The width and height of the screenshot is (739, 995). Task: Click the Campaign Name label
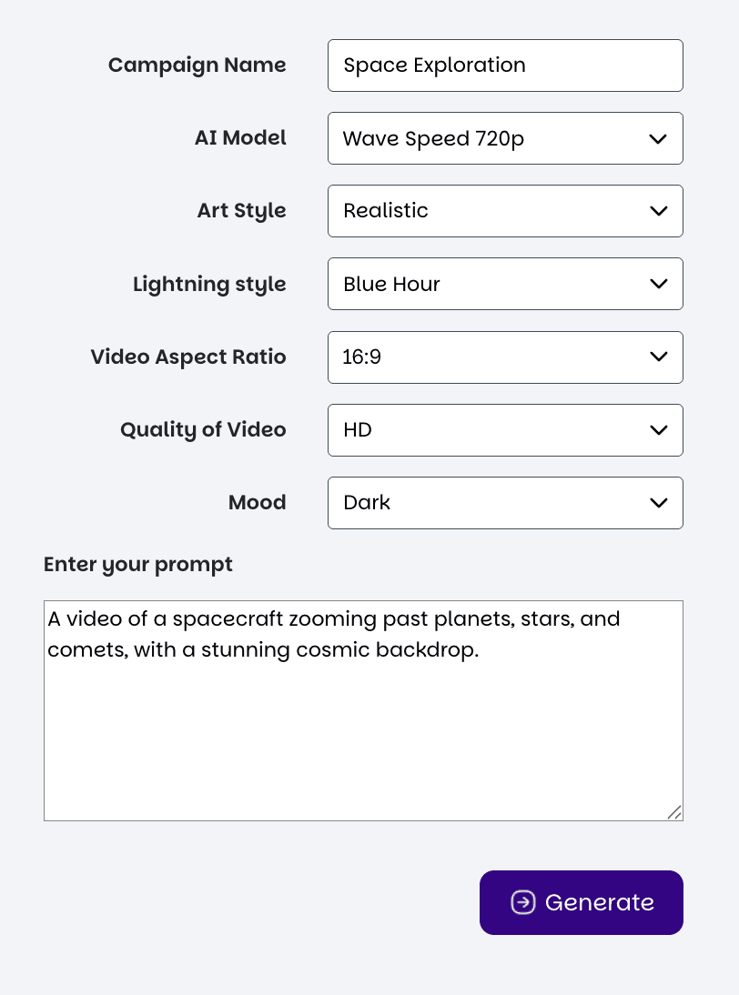point(197,65)
